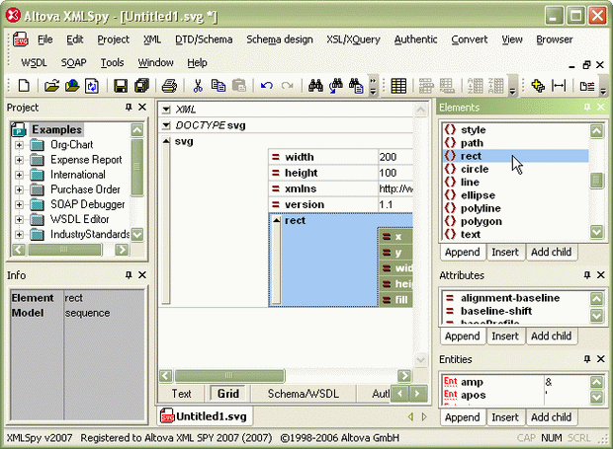This screenshot has height=449, width=613.
Task: Click the Print toolbar icon
Action: (x=169, y=86)
